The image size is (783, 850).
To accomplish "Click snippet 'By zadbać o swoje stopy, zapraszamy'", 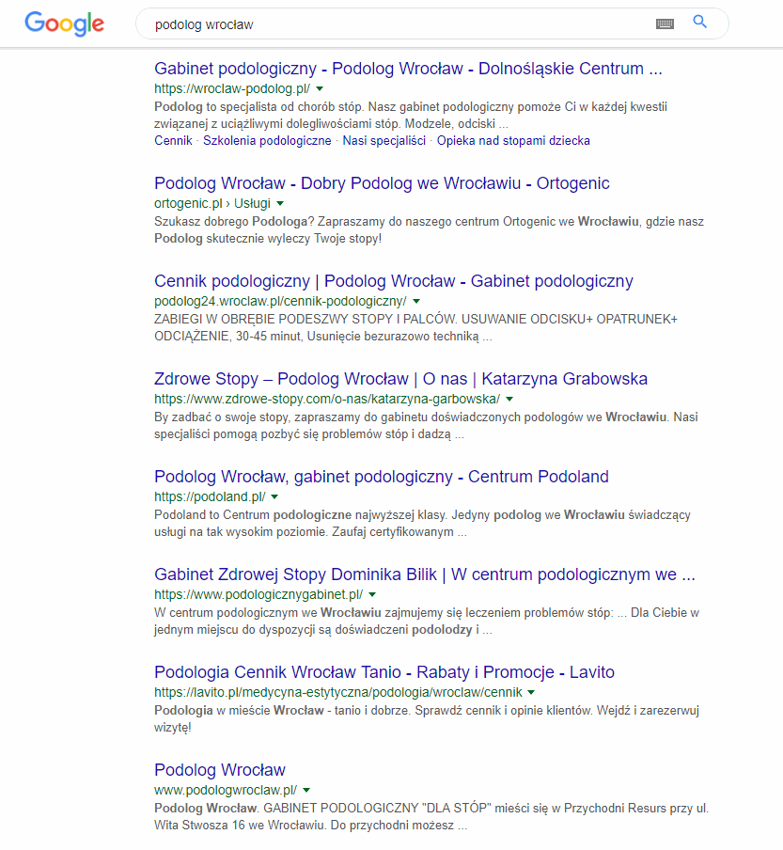I will click(x=426, y=426).
